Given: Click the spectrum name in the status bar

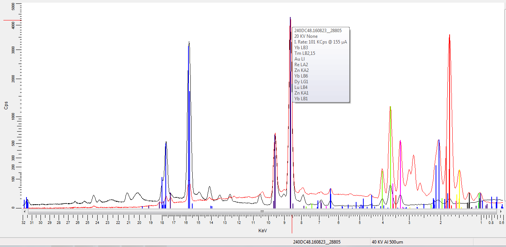Looking at the screenshot, I should pyautogui.click(x=317, y=242).
